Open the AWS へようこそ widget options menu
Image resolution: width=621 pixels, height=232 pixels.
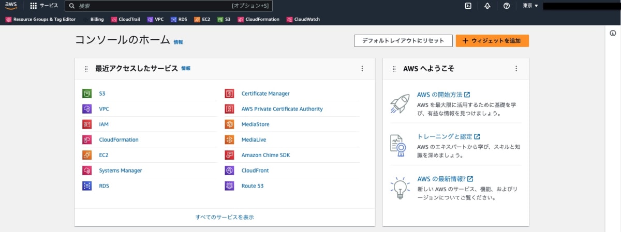(x=516, y=68)
